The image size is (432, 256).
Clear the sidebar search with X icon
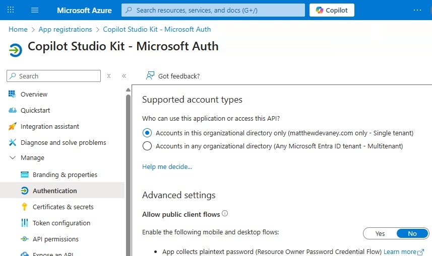109,76
